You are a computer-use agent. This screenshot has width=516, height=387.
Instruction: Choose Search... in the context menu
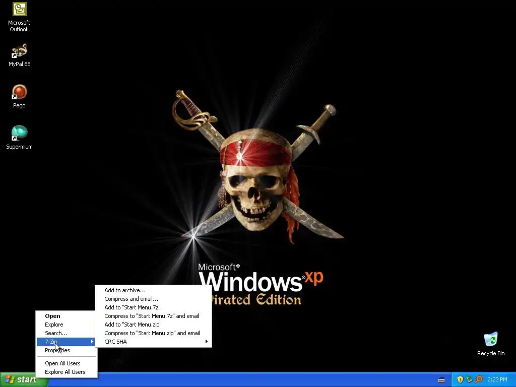66,333
